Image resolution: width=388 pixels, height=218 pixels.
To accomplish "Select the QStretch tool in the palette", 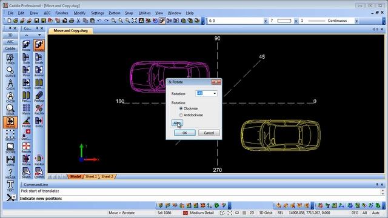I will coord(39,173).
